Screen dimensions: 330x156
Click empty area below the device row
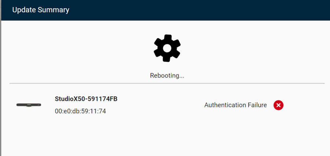tap(165, 139)
